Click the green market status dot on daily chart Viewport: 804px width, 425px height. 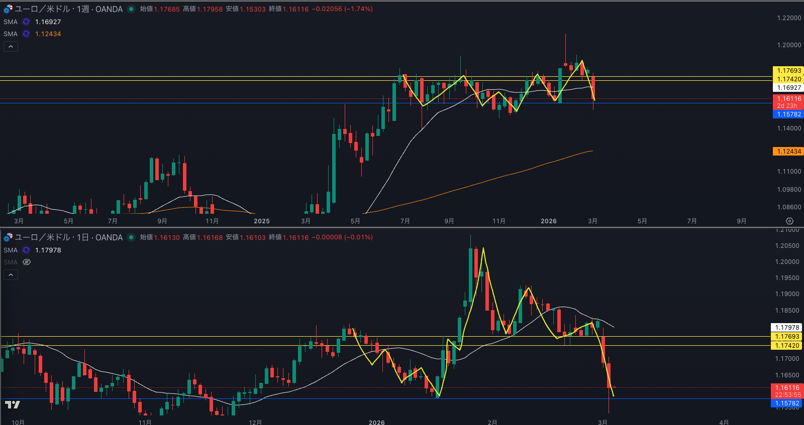click(x=131, y=237)
